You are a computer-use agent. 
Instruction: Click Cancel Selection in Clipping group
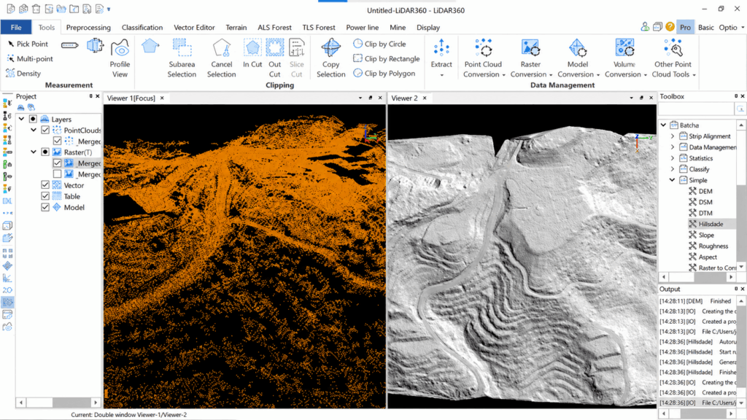pos(221,58)
